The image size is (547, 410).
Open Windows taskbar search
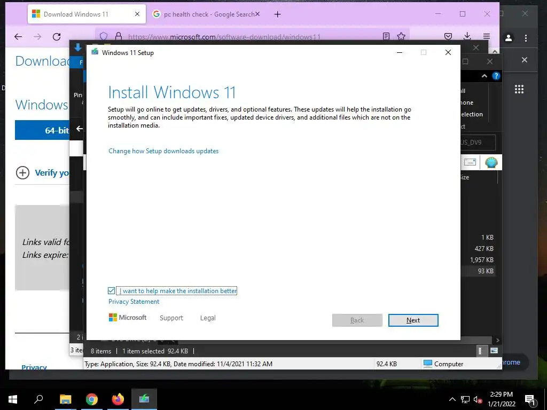(38, 399)
